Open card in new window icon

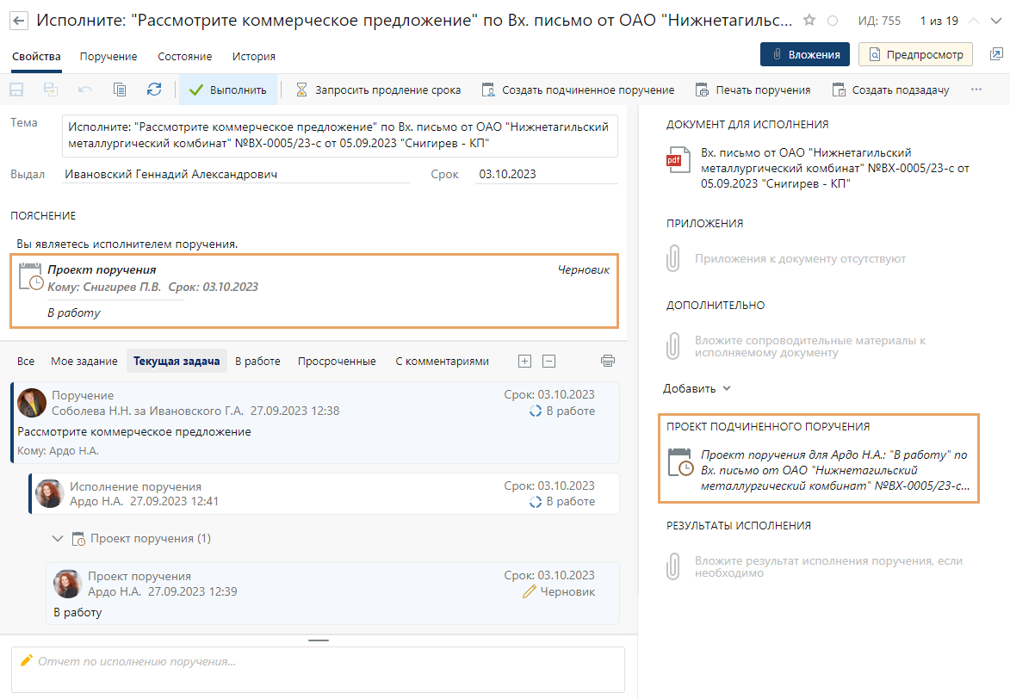[996, 54]
